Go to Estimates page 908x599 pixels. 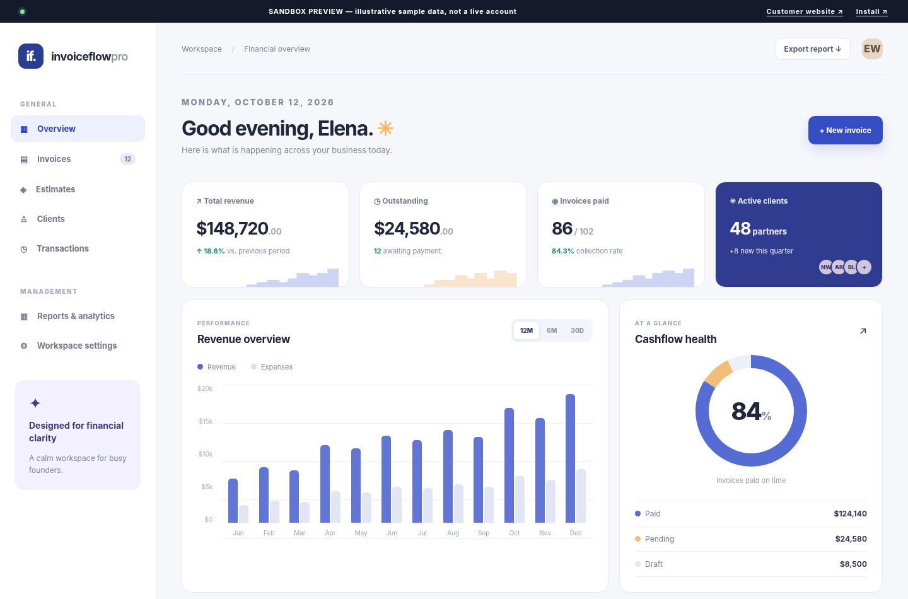(78, 189)
